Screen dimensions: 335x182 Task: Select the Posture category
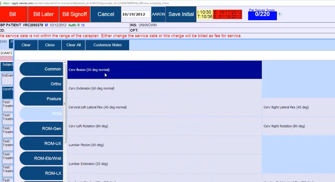click(41, 99)
